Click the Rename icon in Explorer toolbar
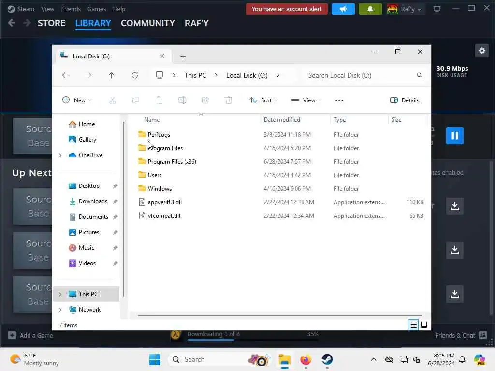Screen dimensions: 495x371 pyautogui.click(x=182, y=100)
